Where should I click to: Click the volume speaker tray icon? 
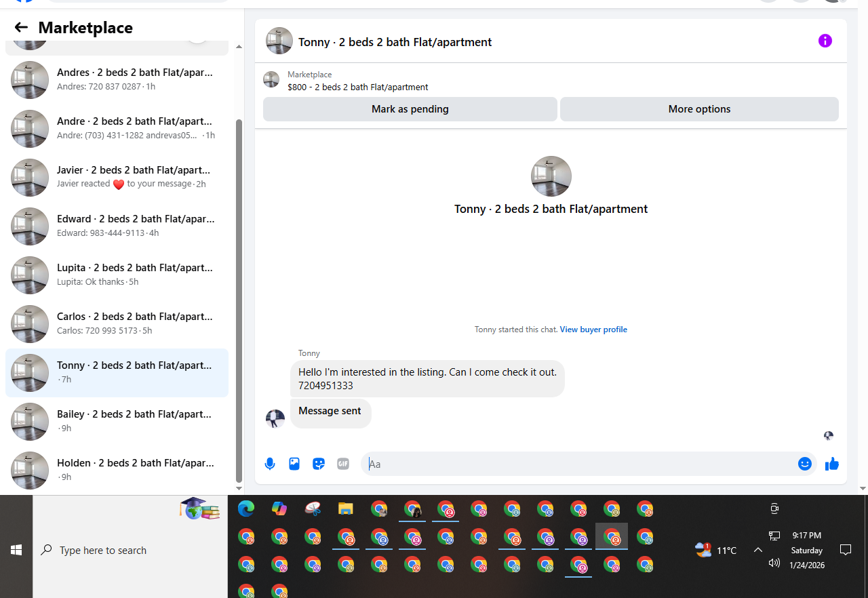(x=774, y=563)
